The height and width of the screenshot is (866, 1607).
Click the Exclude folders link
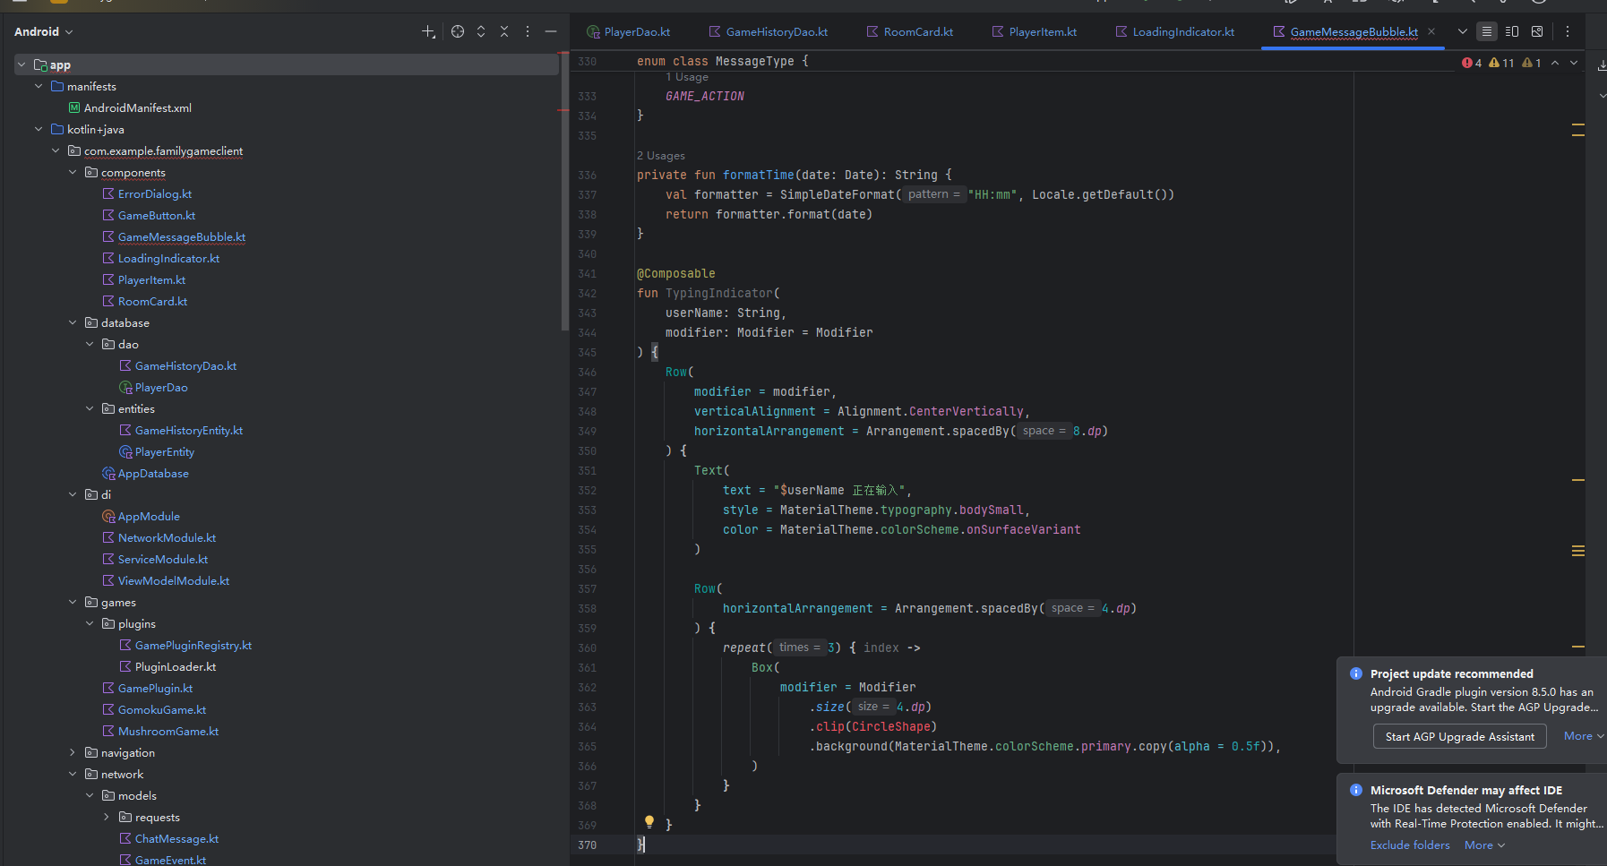click(1410, 845)
